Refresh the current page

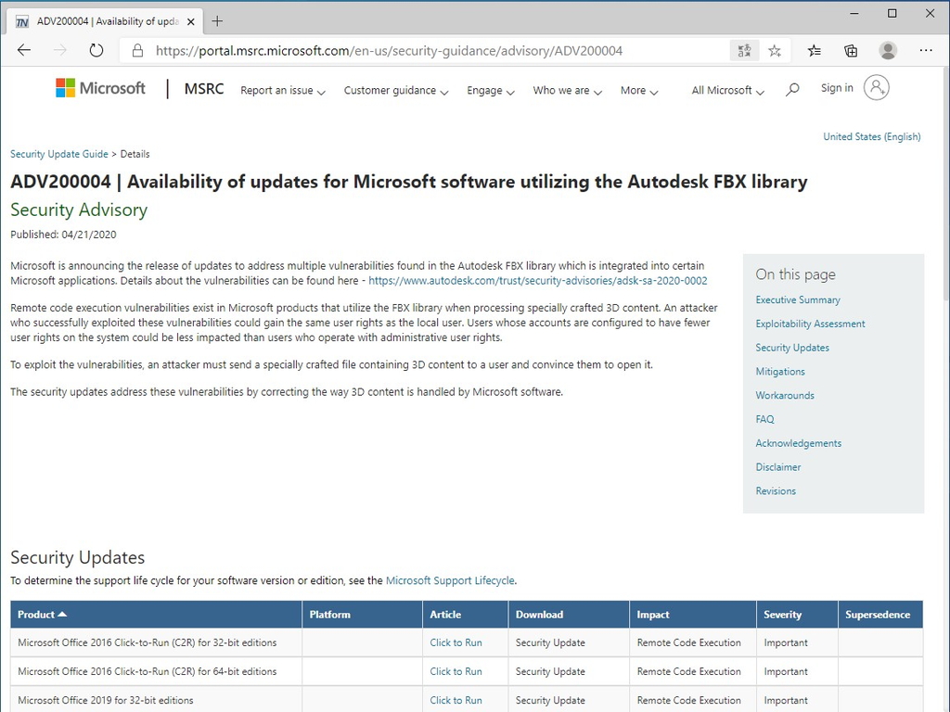pos(96,50)
